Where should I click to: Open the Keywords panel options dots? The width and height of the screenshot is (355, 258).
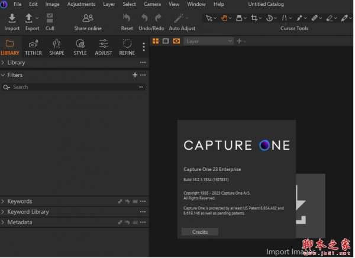tap(143, 202)
